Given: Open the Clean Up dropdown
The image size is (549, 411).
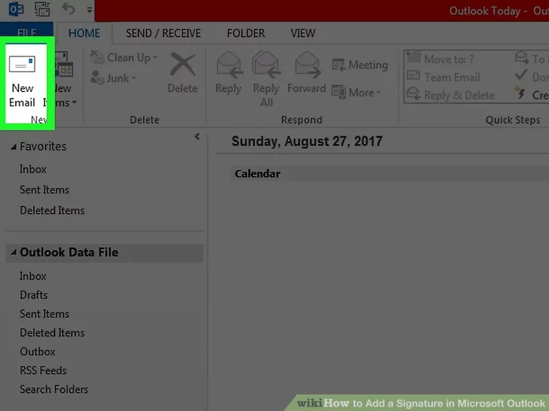Looking at the screenshot, I should click(124, 58).
